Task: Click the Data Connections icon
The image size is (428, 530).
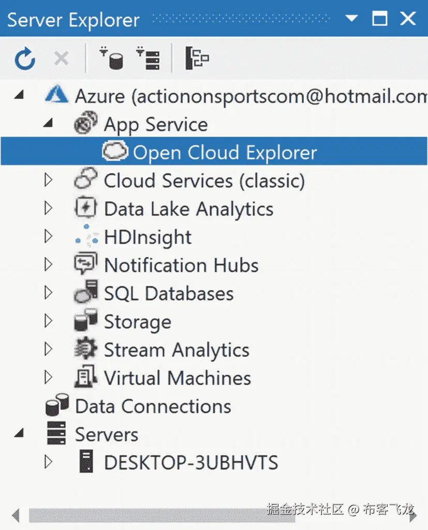Action: [x=57, y=404]
